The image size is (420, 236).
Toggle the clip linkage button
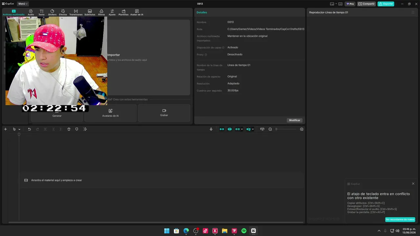click(238, 129)
